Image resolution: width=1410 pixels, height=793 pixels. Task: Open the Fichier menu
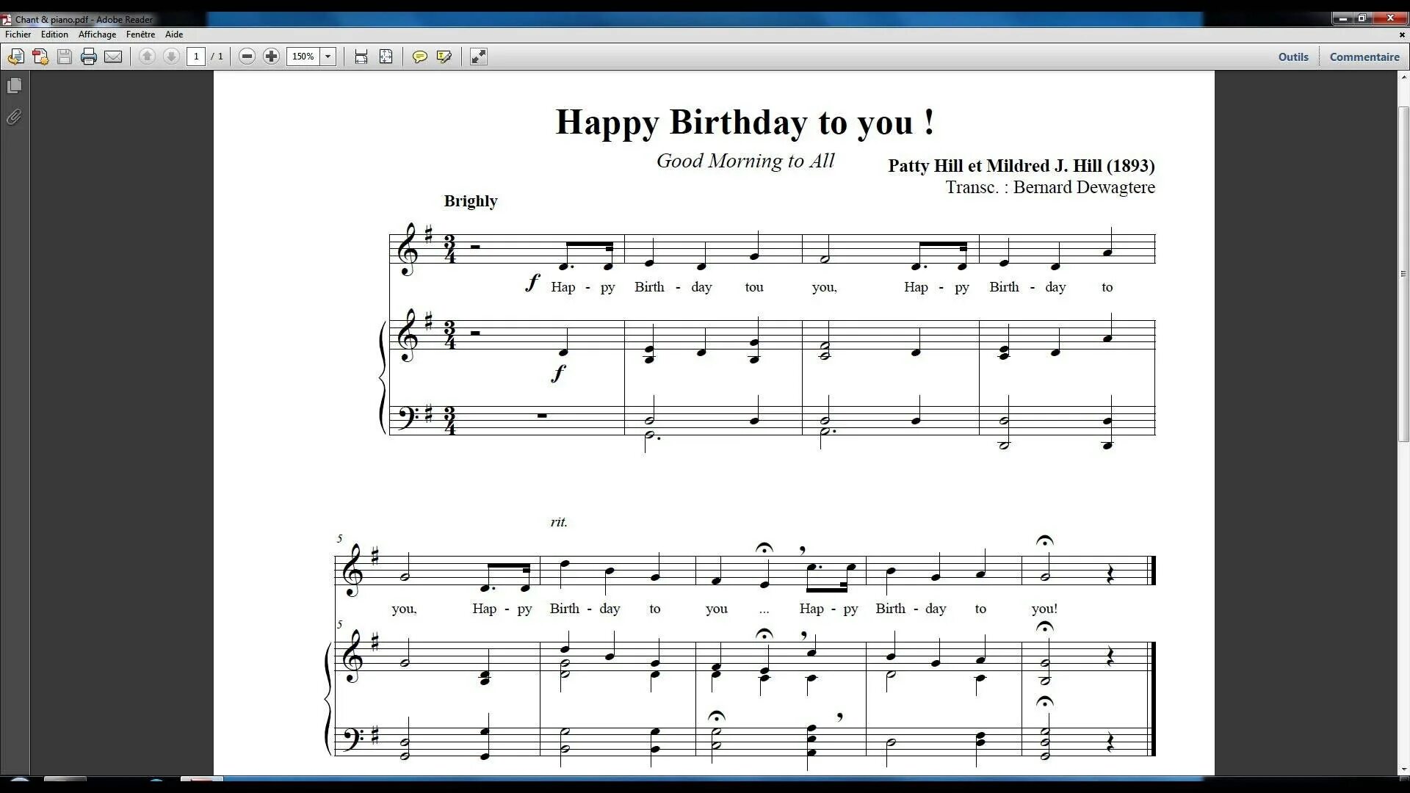point(18,35)
